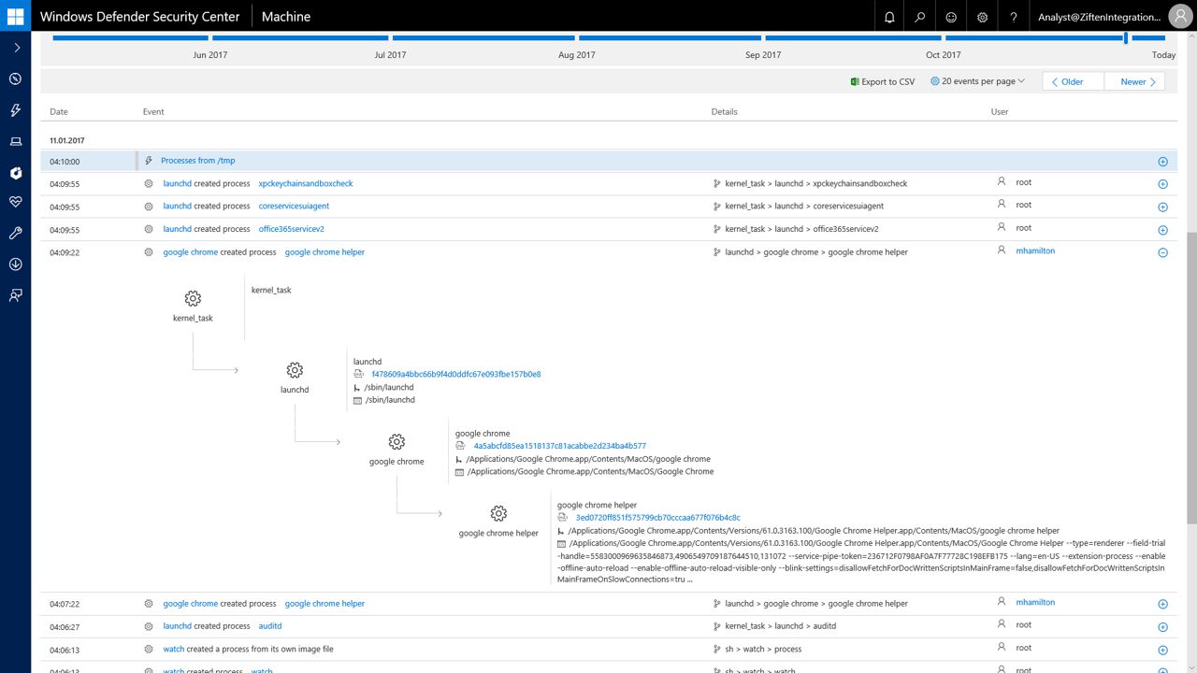Go to Older events page
The image size is (1197, 673).
(x=1073, y=81)
